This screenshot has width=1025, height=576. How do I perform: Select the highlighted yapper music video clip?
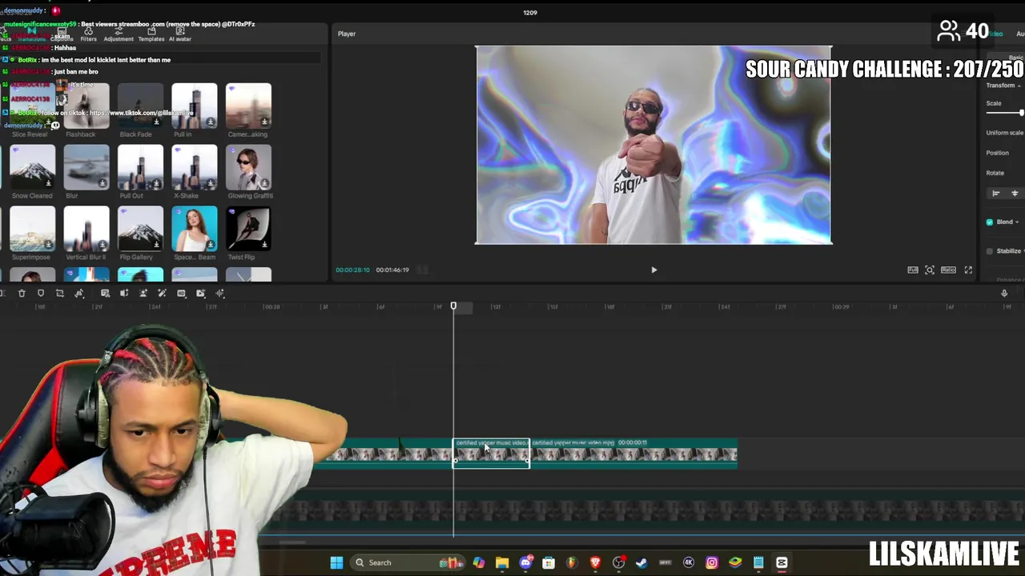tap(491, 453)
